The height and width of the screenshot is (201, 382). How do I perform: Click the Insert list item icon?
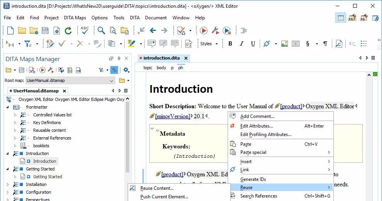coord(352,44)
